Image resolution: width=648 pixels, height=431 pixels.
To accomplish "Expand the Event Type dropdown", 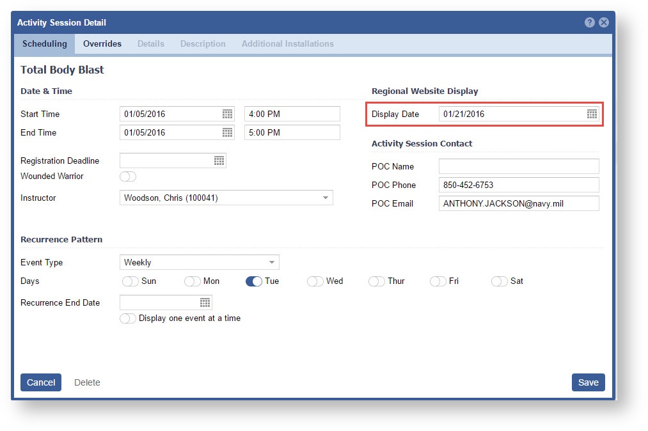I will pyautogui.click(x=271, y=262).
